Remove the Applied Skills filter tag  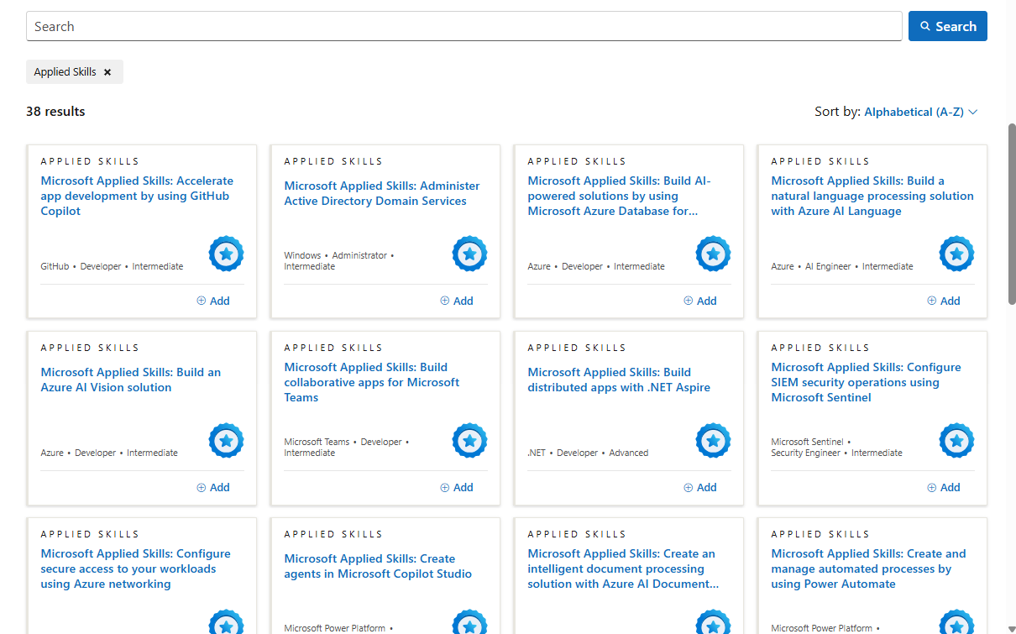click(x=107, y=72)
